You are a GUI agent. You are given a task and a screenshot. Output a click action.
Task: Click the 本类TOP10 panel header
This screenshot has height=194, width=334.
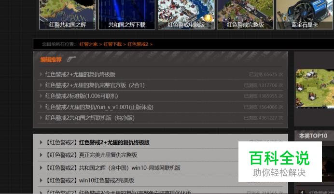tap(314, 136)
